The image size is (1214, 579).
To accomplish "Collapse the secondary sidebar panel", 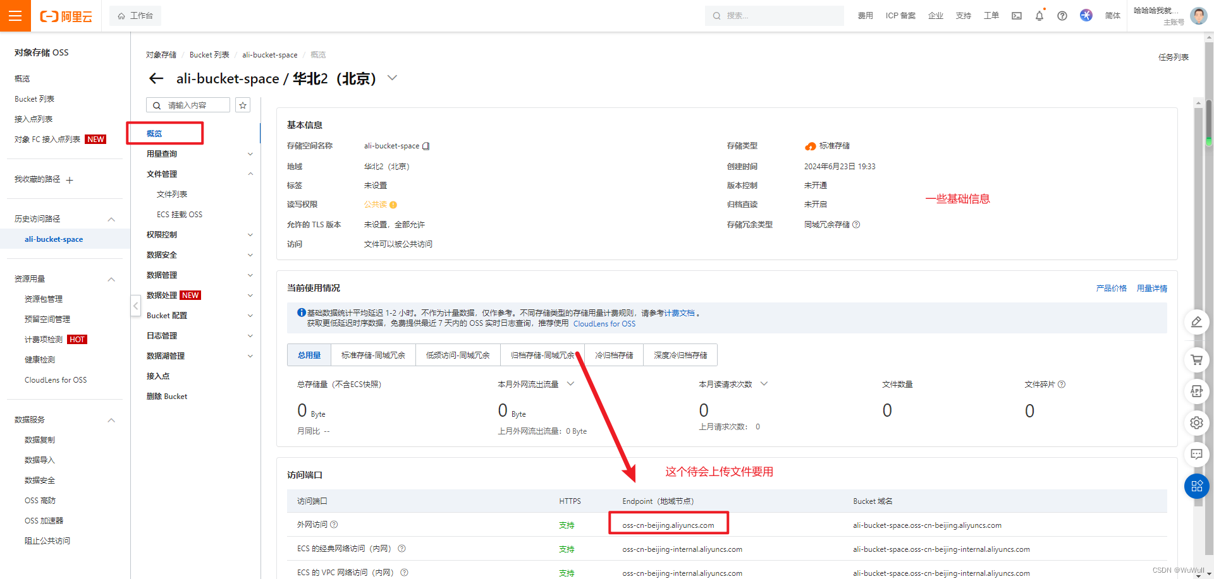I will (135, 306).
